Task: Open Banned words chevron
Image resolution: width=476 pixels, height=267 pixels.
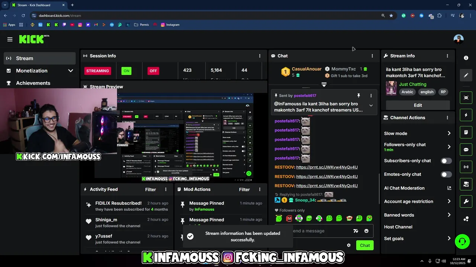Action: tap(449, 215)
